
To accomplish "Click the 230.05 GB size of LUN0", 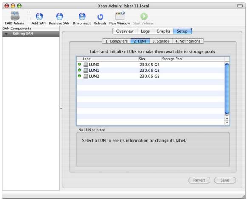I will (x=150, y=65).
